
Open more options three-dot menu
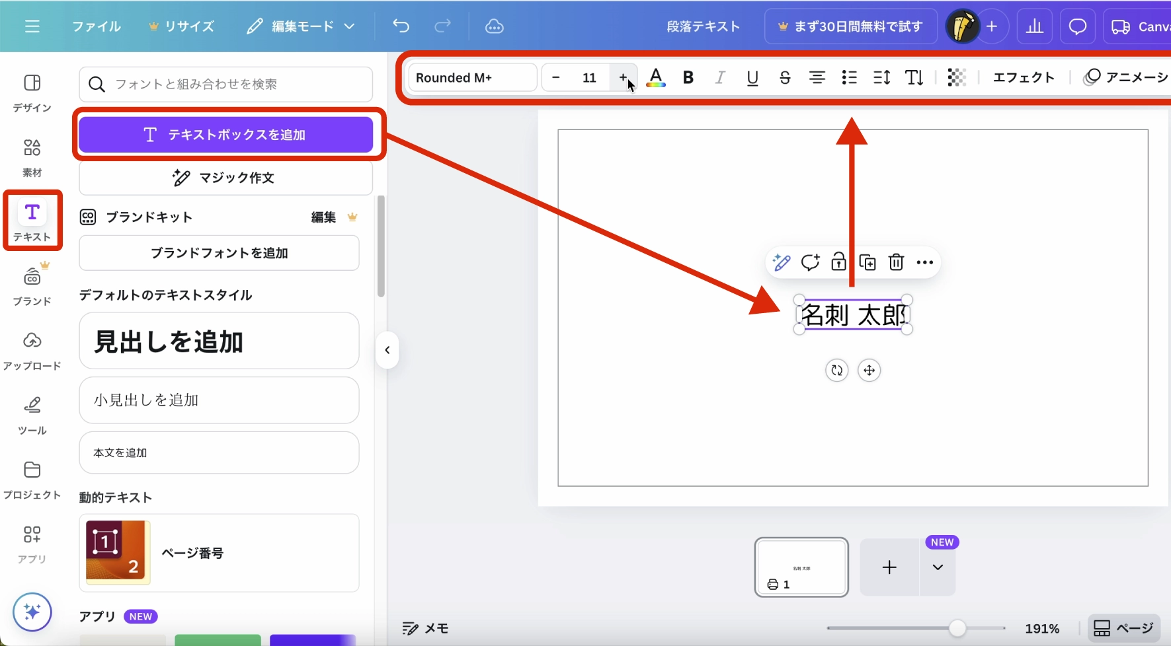pos(925,263)
